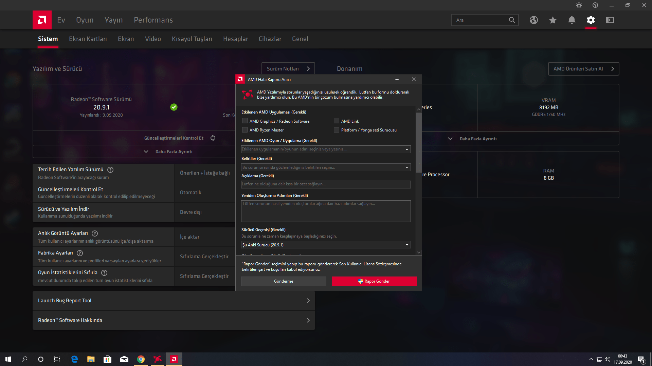Click help icon beside Fabrika Ayarları
The image size is (652, 366).
point(80,253)
